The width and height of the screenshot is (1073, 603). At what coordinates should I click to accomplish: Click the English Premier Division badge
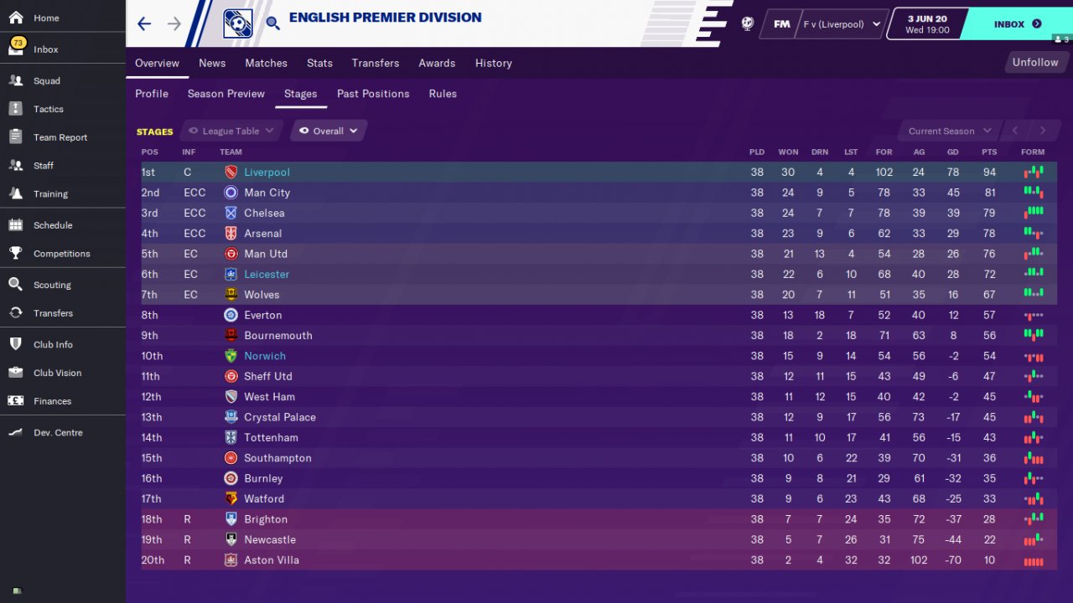[238, 23]
